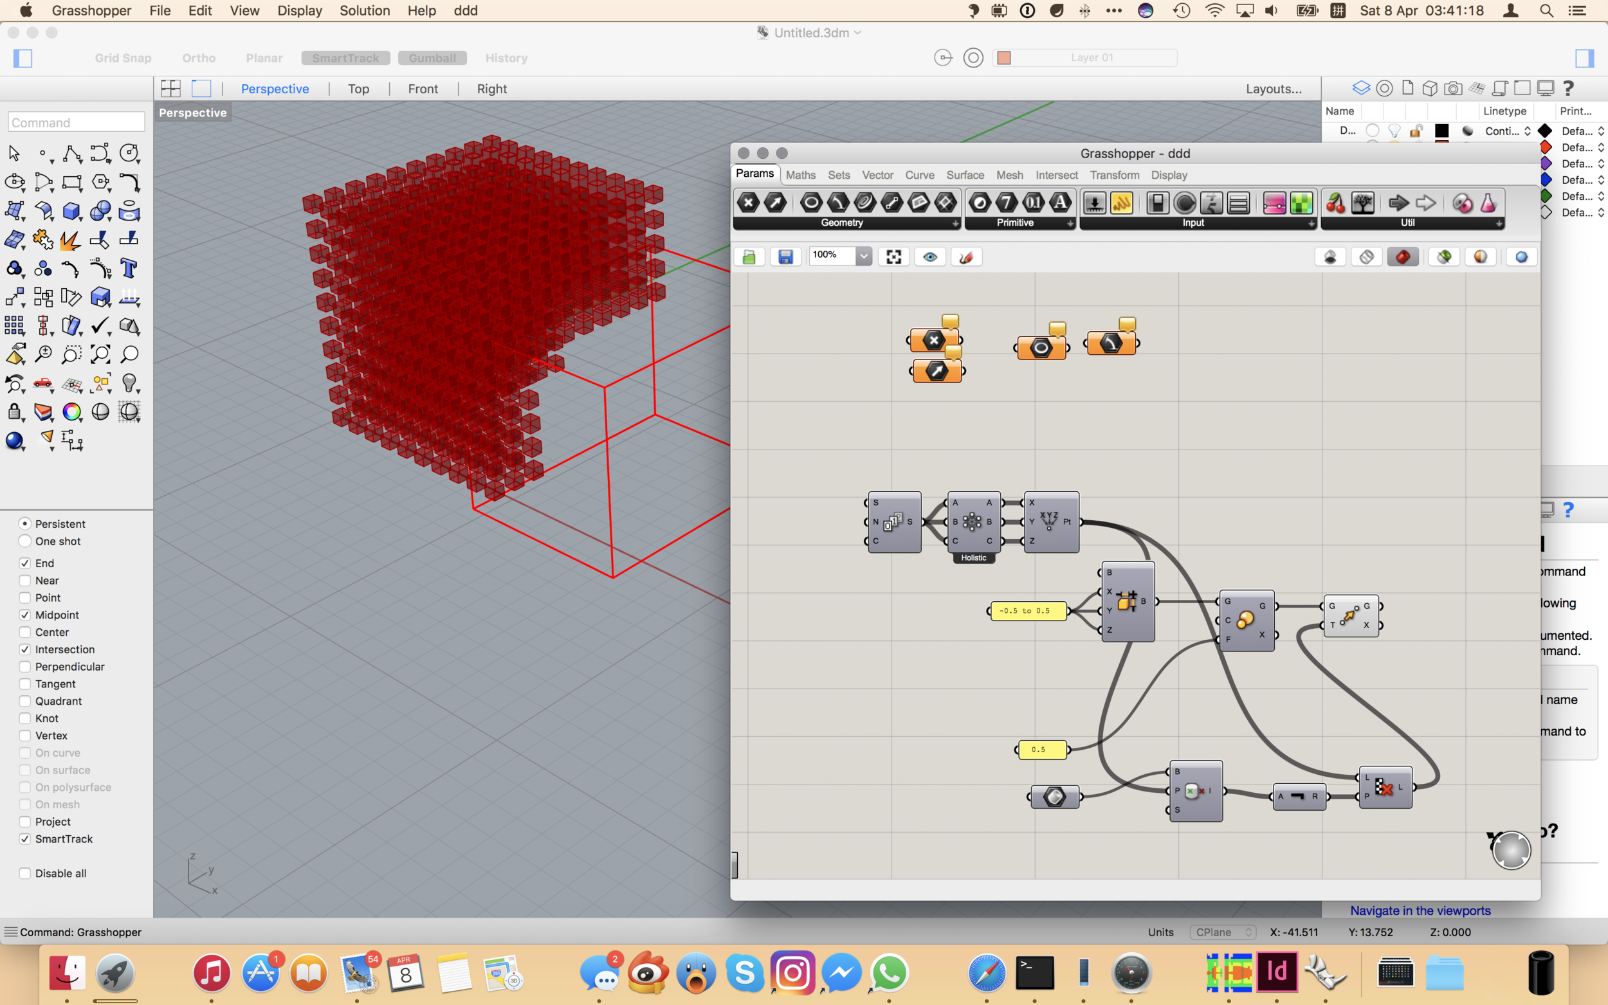Screen dimensions: 1608x1005
Task: Select the Circle parameter icon in Geometry panel
Action: click(x=811, y=203)
